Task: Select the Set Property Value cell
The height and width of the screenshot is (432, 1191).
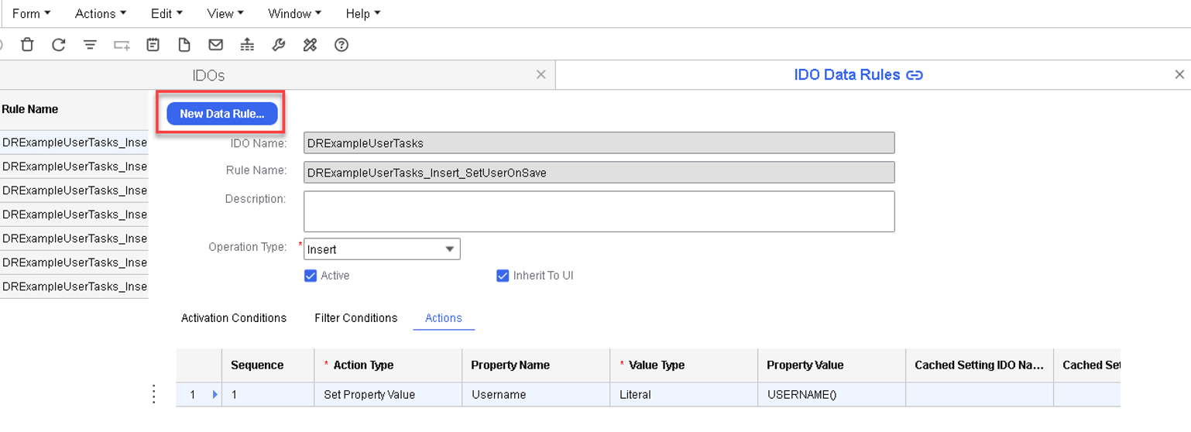Action: tap(388, 395)
